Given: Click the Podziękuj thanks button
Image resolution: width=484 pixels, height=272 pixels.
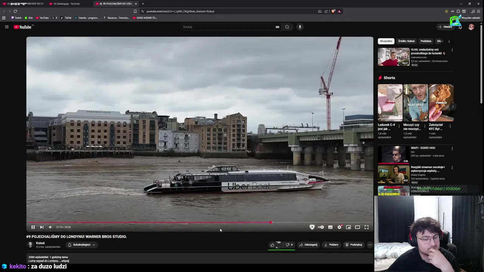Looking at the screenshot, I should [x=354, y=245].
